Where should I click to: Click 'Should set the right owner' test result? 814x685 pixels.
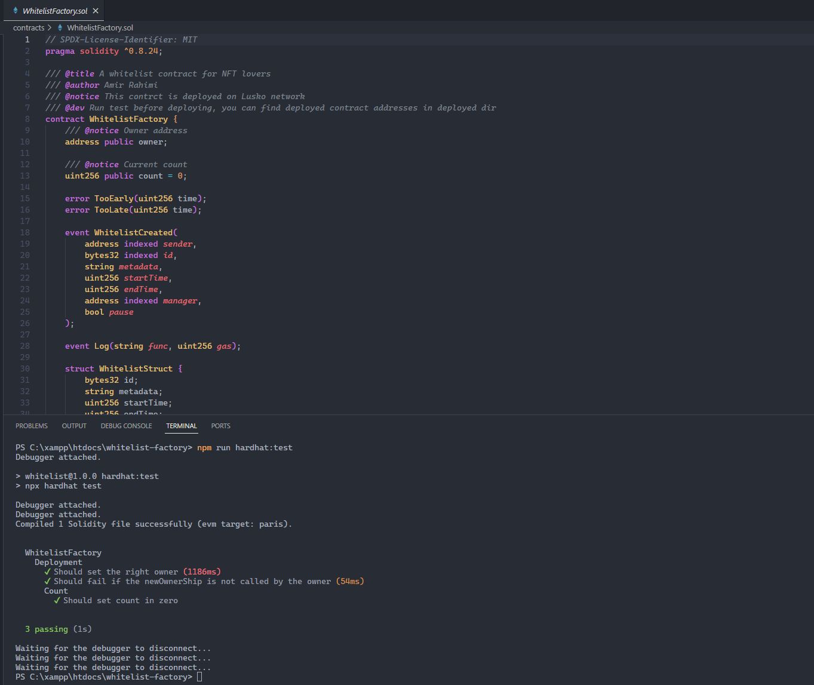(133, 572)
